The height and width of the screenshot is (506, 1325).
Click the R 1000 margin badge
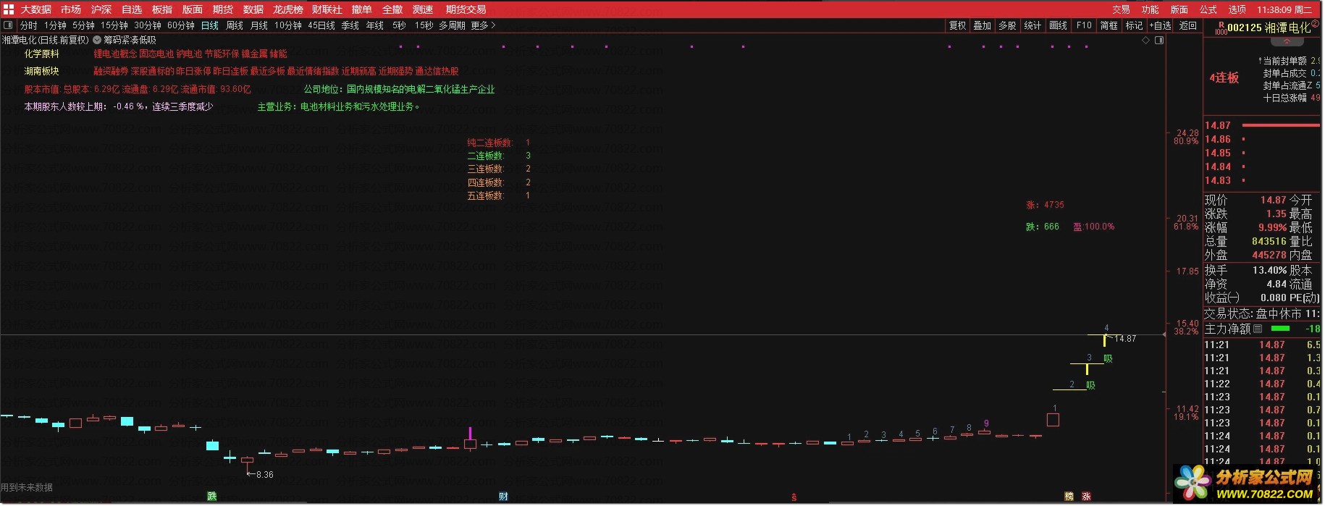[x=1221, y=28]
